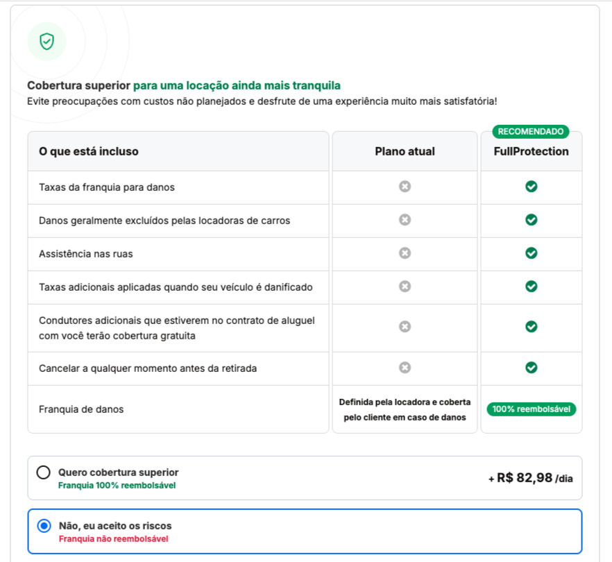This screenshot has width=612, height=562.
Task: Click the Franquia não reembolsável red text
Action: click(113, 539)
